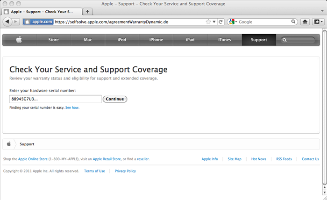Bookmark page with the star icon
The width and height of the screenshot is (327, 200).
point(208,22)
